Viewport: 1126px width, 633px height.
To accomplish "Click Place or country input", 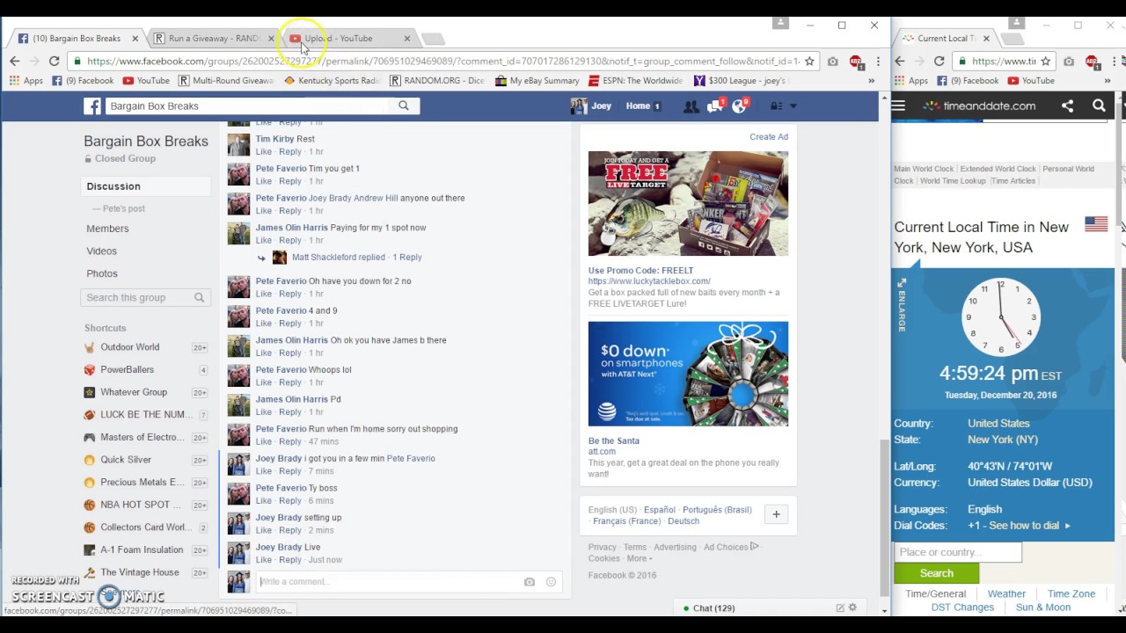I will point(958,552).
